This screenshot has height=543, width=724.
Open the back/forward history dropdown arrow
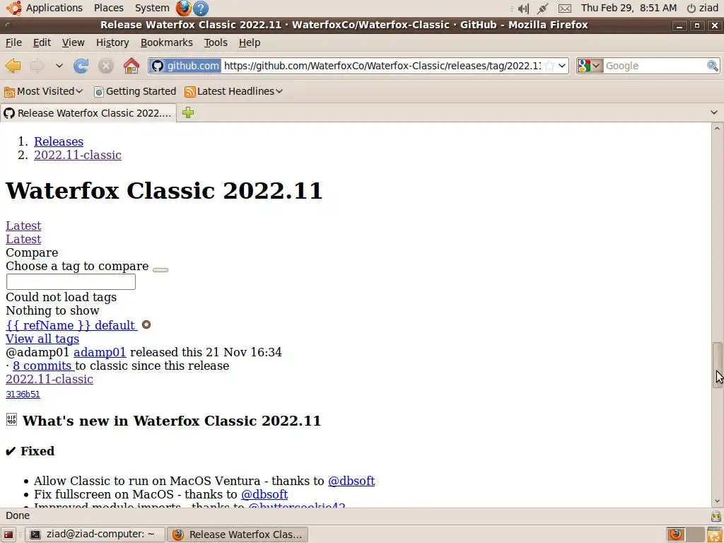pos(59,66)
